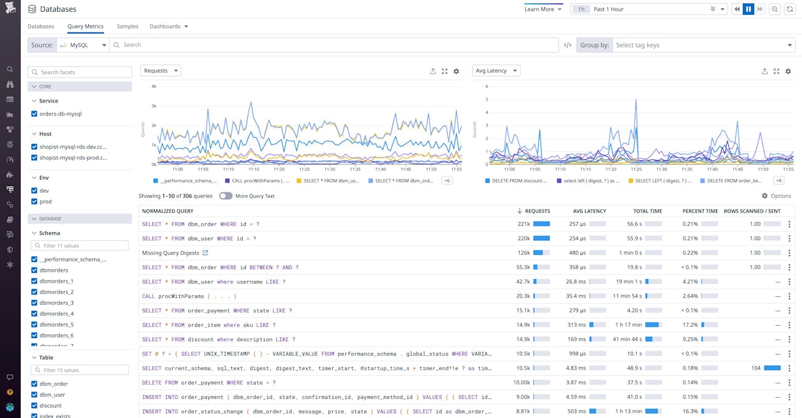The height and width of the screenshot is (418, 802).
Task: Expand the Avg Latency chart to fullscreen
Action: [776, 71]
